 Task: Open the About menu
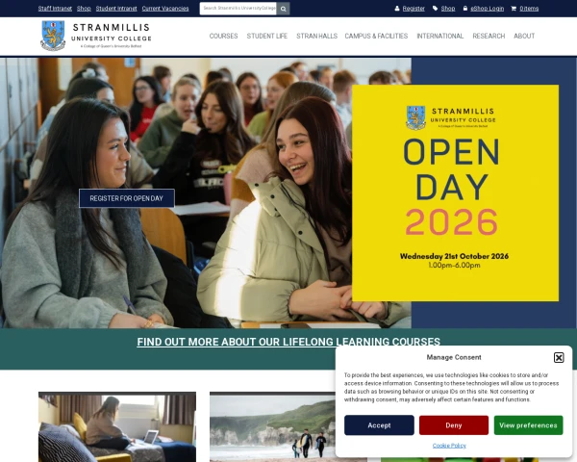coord(524,37)
